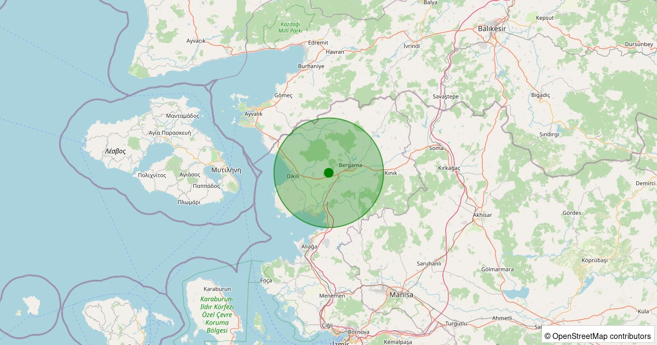657x345 pixels.
Task: Select the Edremit town label
Action: (318, 43)
